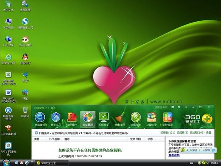Open the 电脑清理 broom cleanup tool
This screenshot has height=166, width=221.
click(x=120, y=119)
